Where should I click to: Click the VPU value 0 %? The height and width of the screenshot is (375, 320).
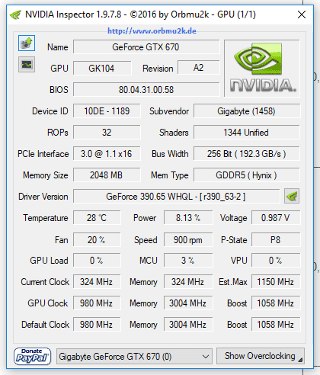coord(276,260)
